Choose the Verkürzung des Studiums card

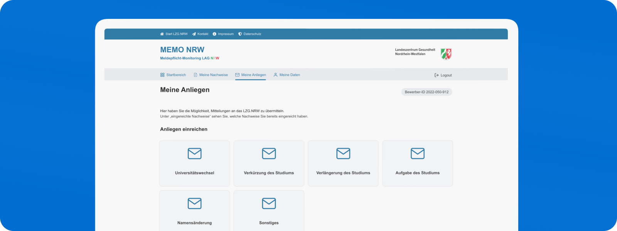tap(269, 163)
